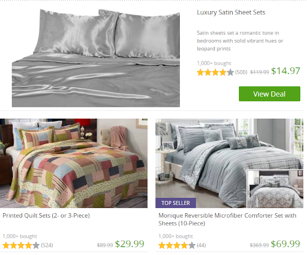The image size is (307, 255).
Task: Read the satin sheets description text
Action: point(240,41)
